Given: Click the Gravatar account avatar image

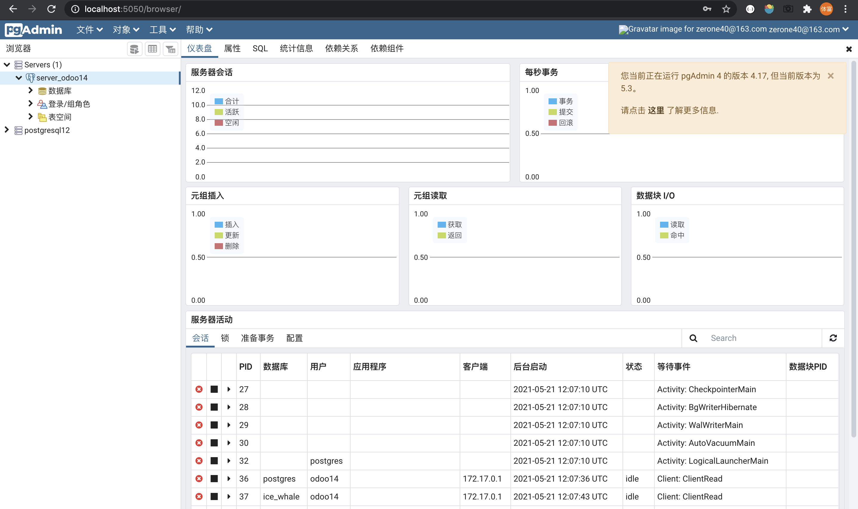Looking at the screenshot, I should point(623,29).
